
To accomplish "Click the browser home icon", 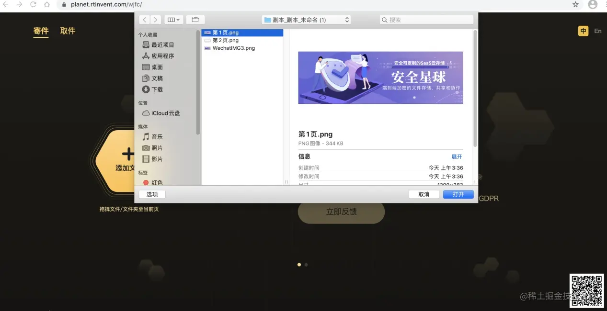I will 47,4.
